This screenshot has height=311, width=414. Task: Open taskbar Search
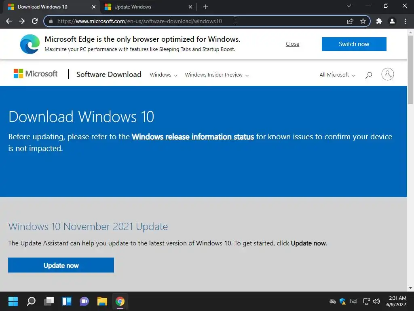coord(31,301)
